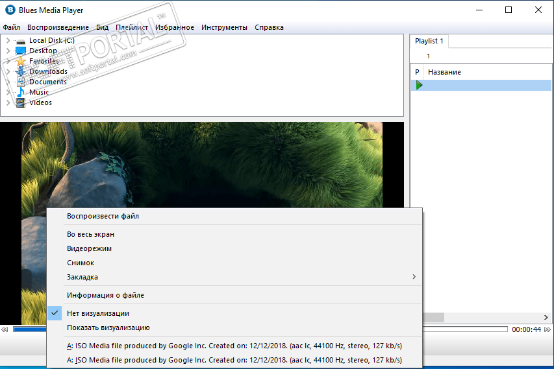Image resolution: width=554 pixels, height=369 pixels.
Task: Click the P column header in playlist
Action: [x=417, y=72]
